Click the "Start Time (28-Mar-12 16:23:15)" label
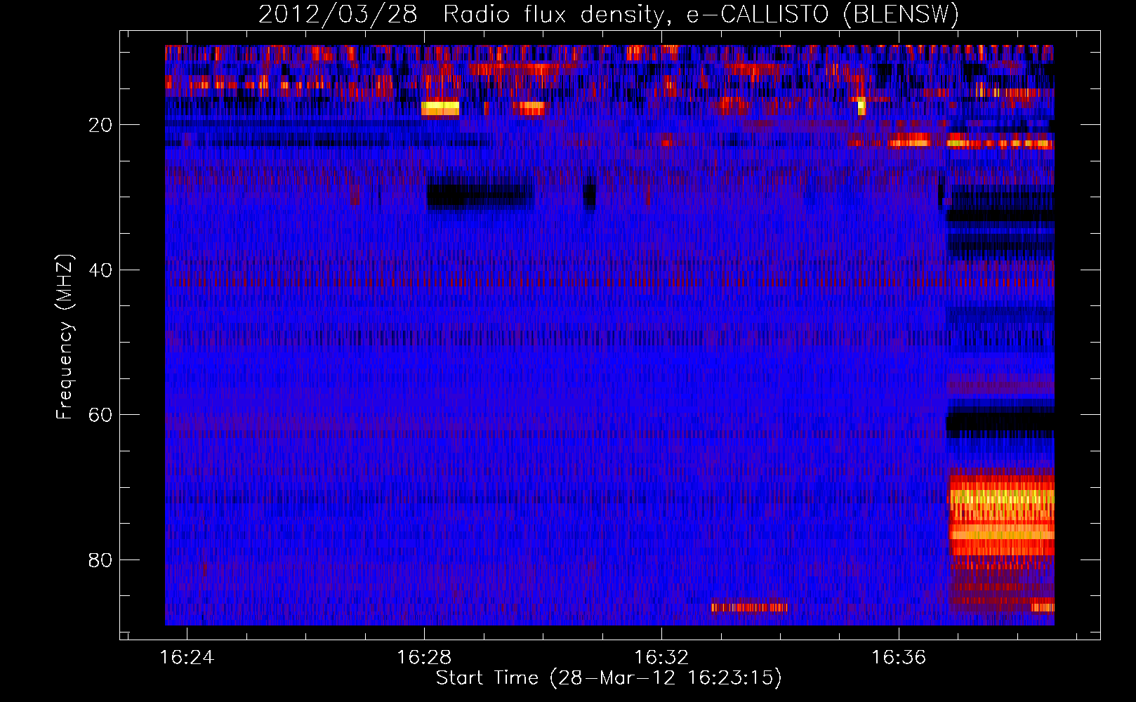The height and width of the screenshot is (702, 1136). [609, 678]
